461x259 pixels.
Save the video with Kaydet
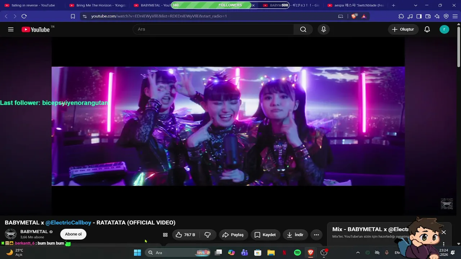pyautogui.click(x=265, y=235)
